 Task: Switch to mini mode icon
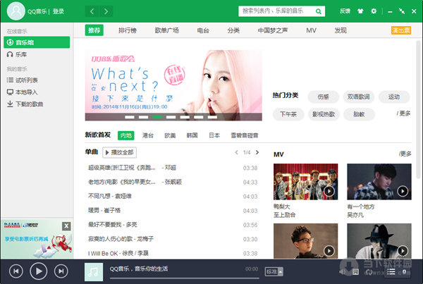(x=402, y=11)
